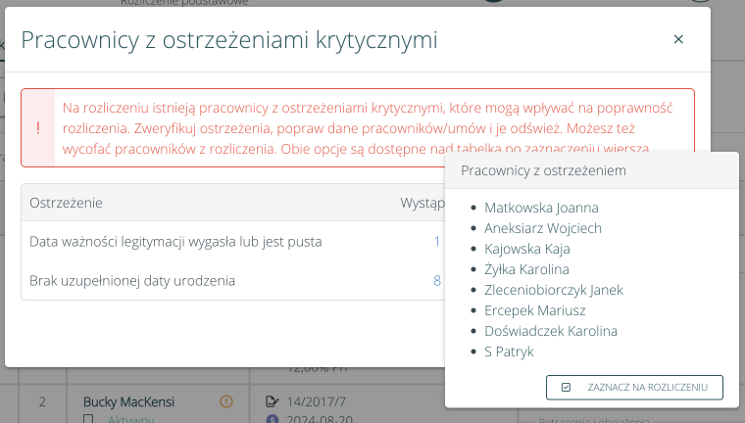Image resolution: width=745 pixels, height=423 pixels.
Task: Choose Zleceniobiorczyk Janek in the warning list
Action: click(553, 290)
